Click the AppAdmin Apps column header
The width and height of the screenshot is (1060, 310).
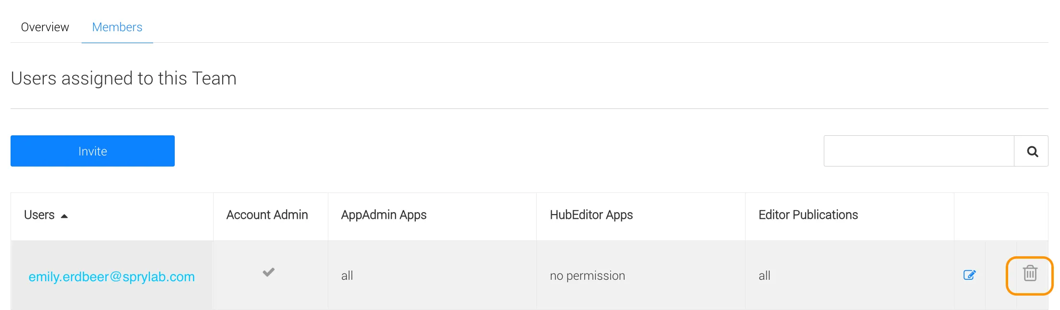(x=384, y=215)
